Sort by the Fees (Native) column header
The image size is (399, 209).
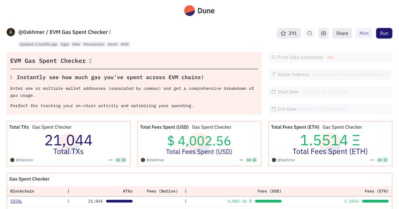pyautogui.click(x=162, y=191)
